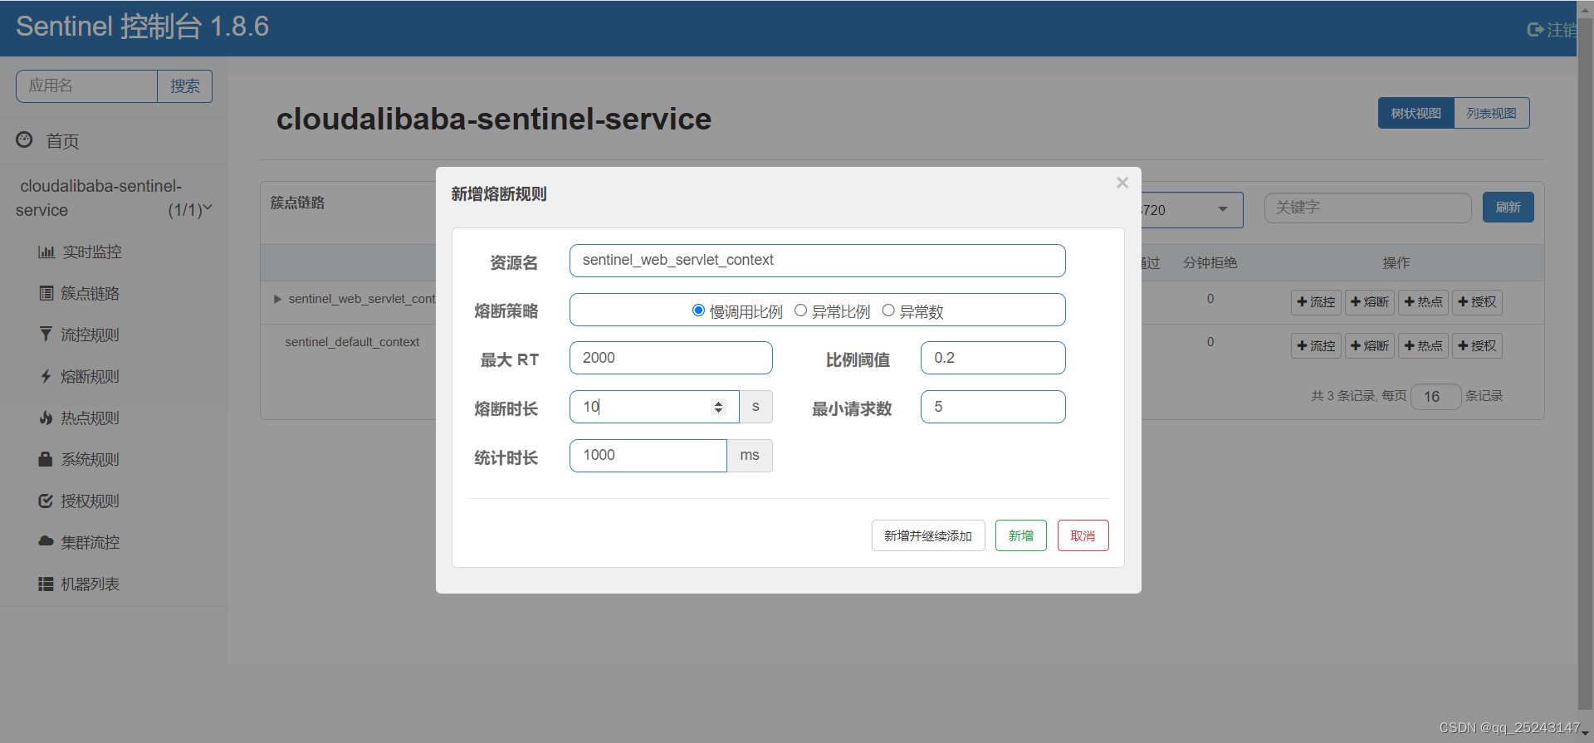Open 集群流控 cloud icon in sidebar
Screen dimensions: 1594x743
click(x=46, y=541)
